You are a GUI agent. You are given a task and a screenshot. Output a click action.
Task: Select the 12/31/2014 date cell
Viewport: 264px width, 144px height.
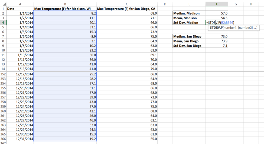coord(20,139)
